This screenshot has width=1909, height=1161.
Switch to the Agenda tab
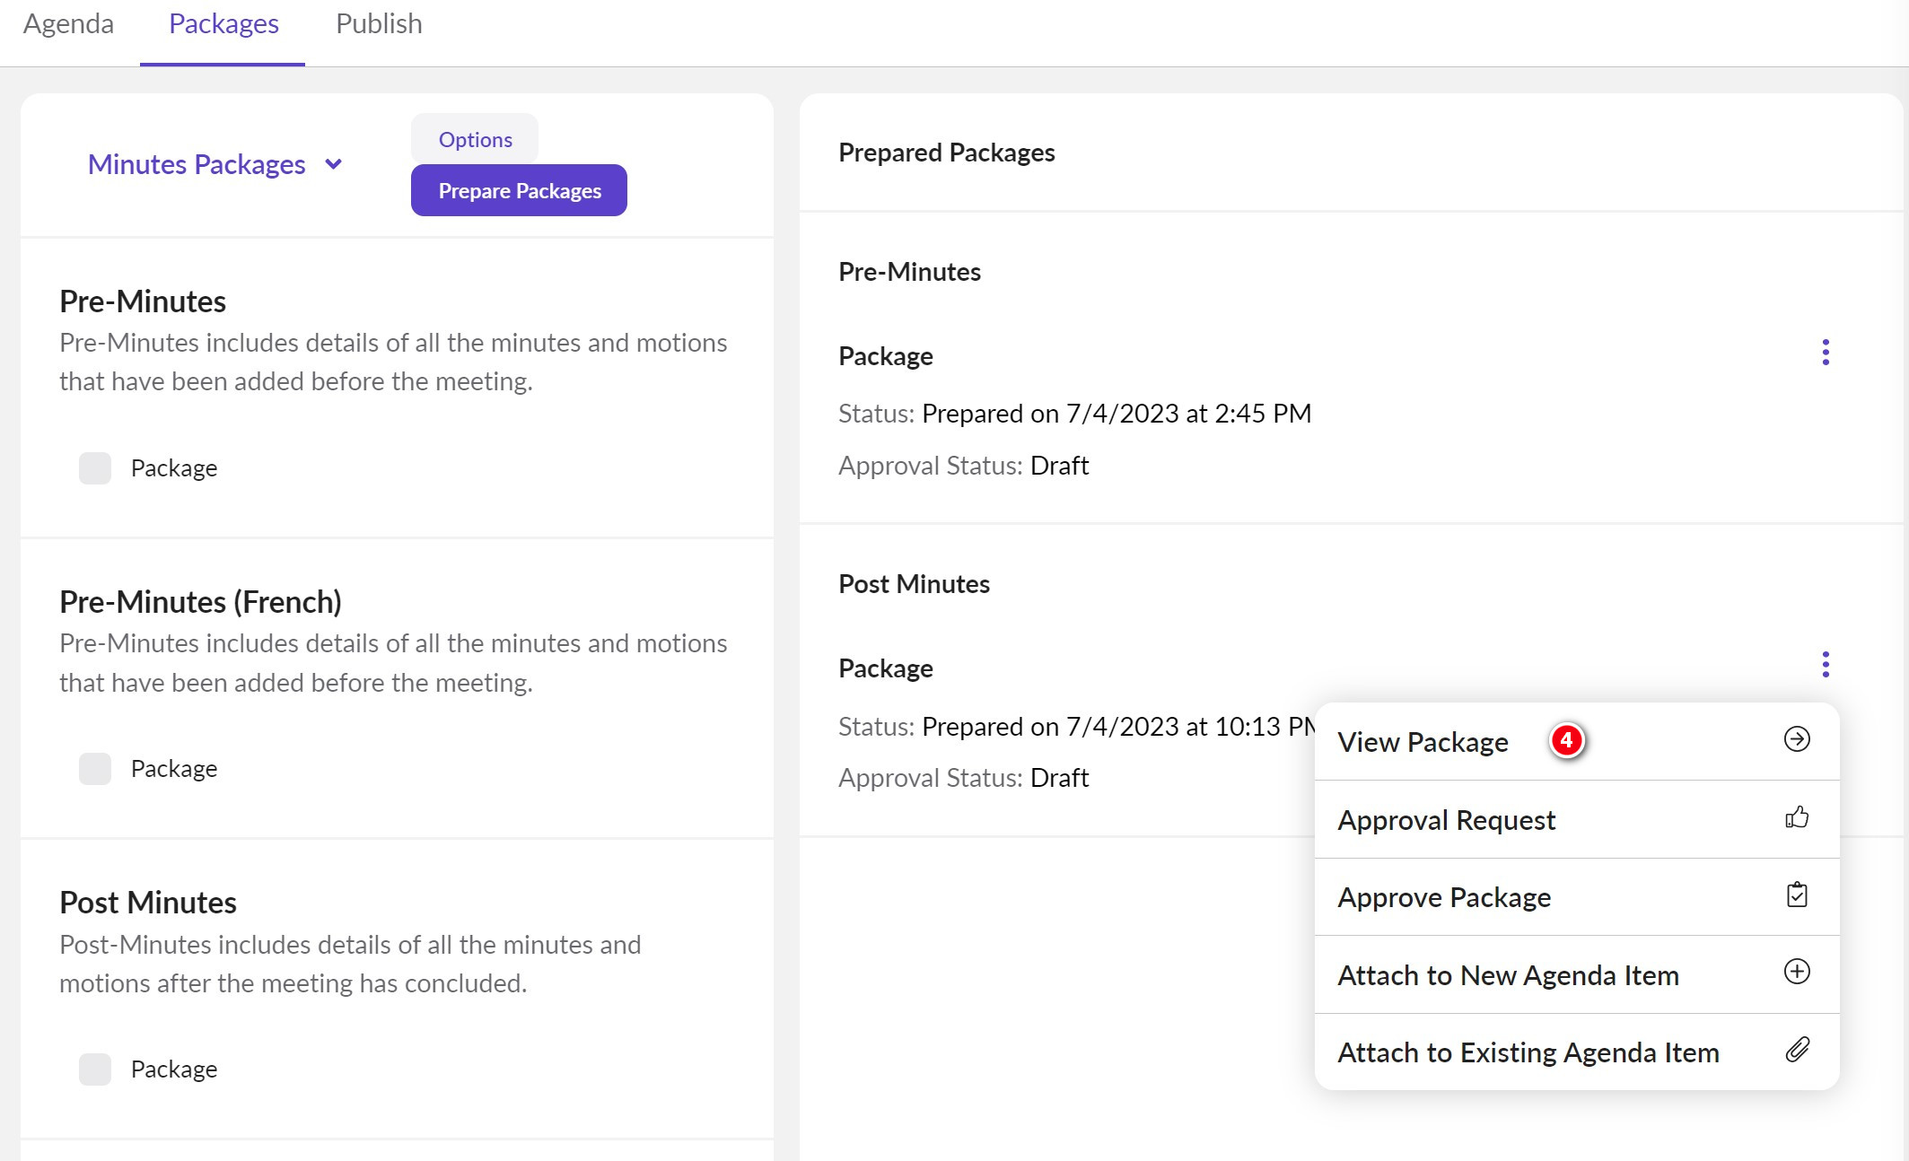pos(68,24)
